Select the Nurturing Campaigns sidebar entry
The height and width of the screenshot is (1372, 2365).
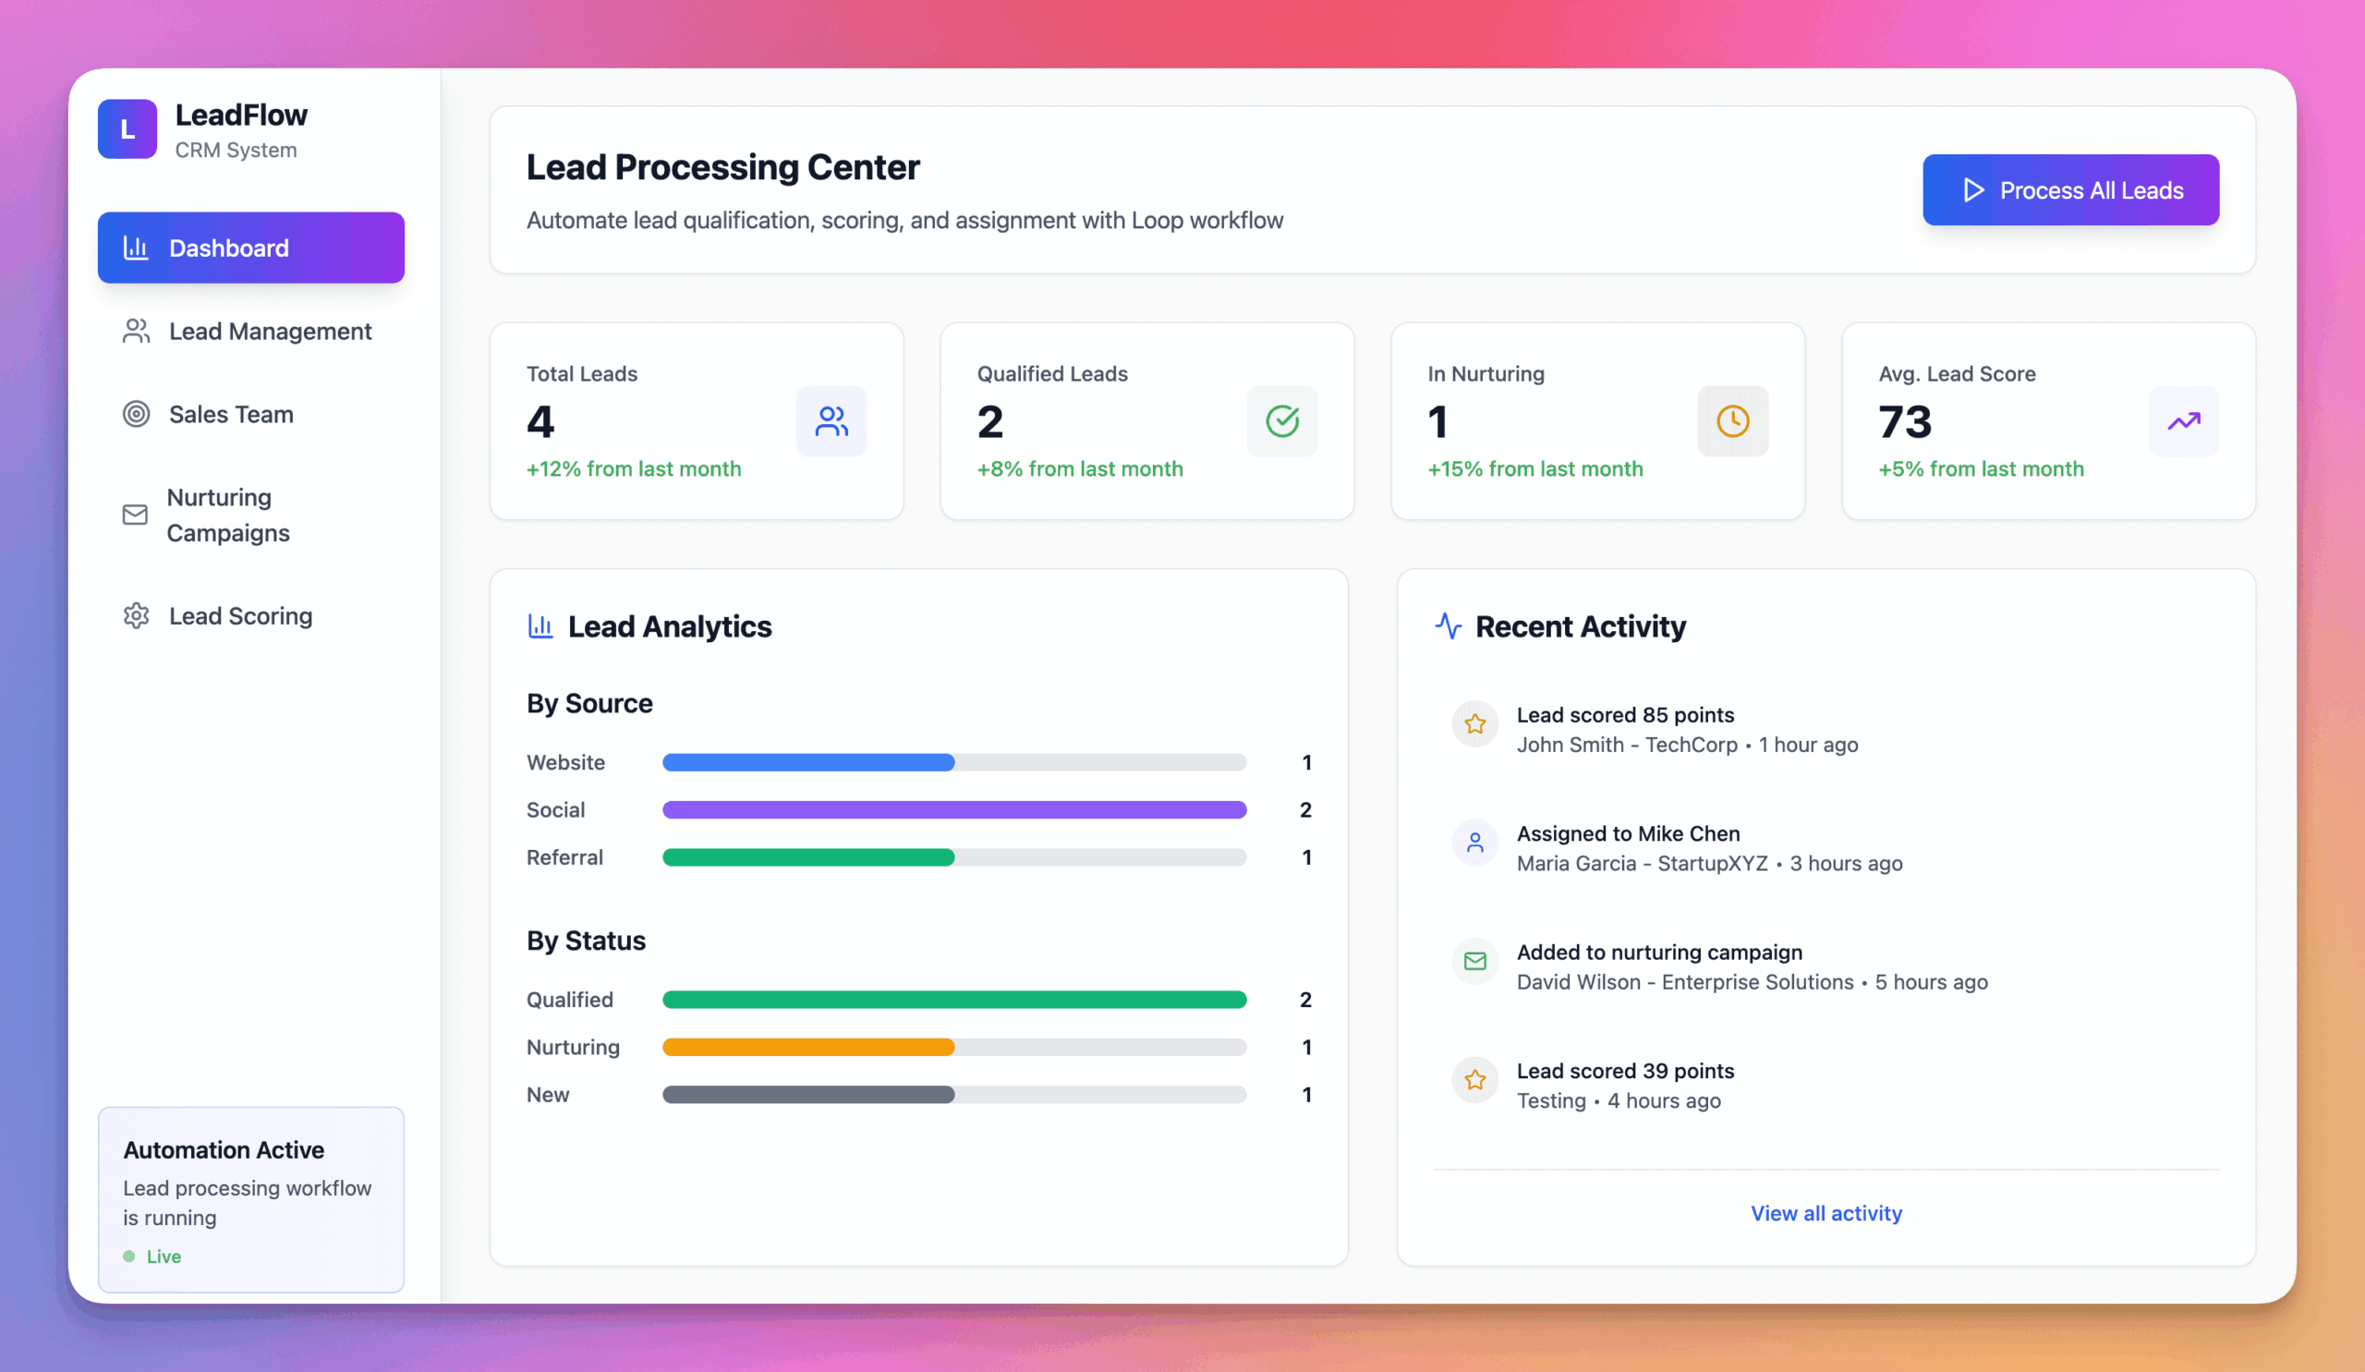pyautogui.click(x=228, y=515)
